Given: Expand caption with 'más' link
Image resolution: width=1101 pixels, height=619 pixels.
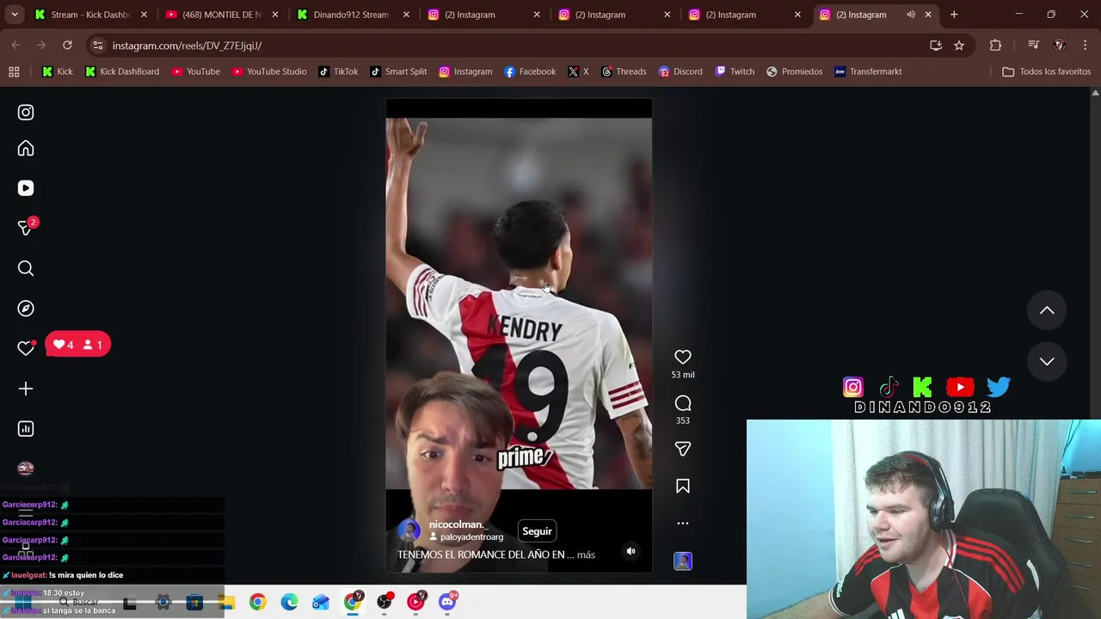Looking at the screenshot, I should 586,555.
